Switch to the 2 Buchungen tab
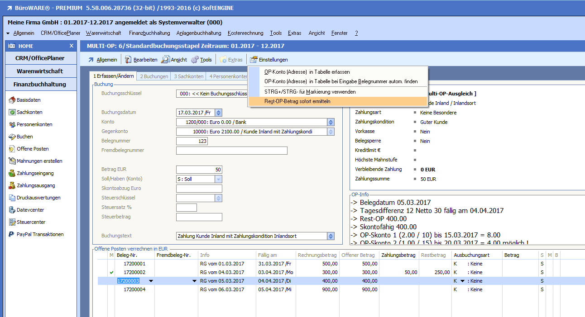This screenshot has height=317, width=585. click(x=154, y=76)
